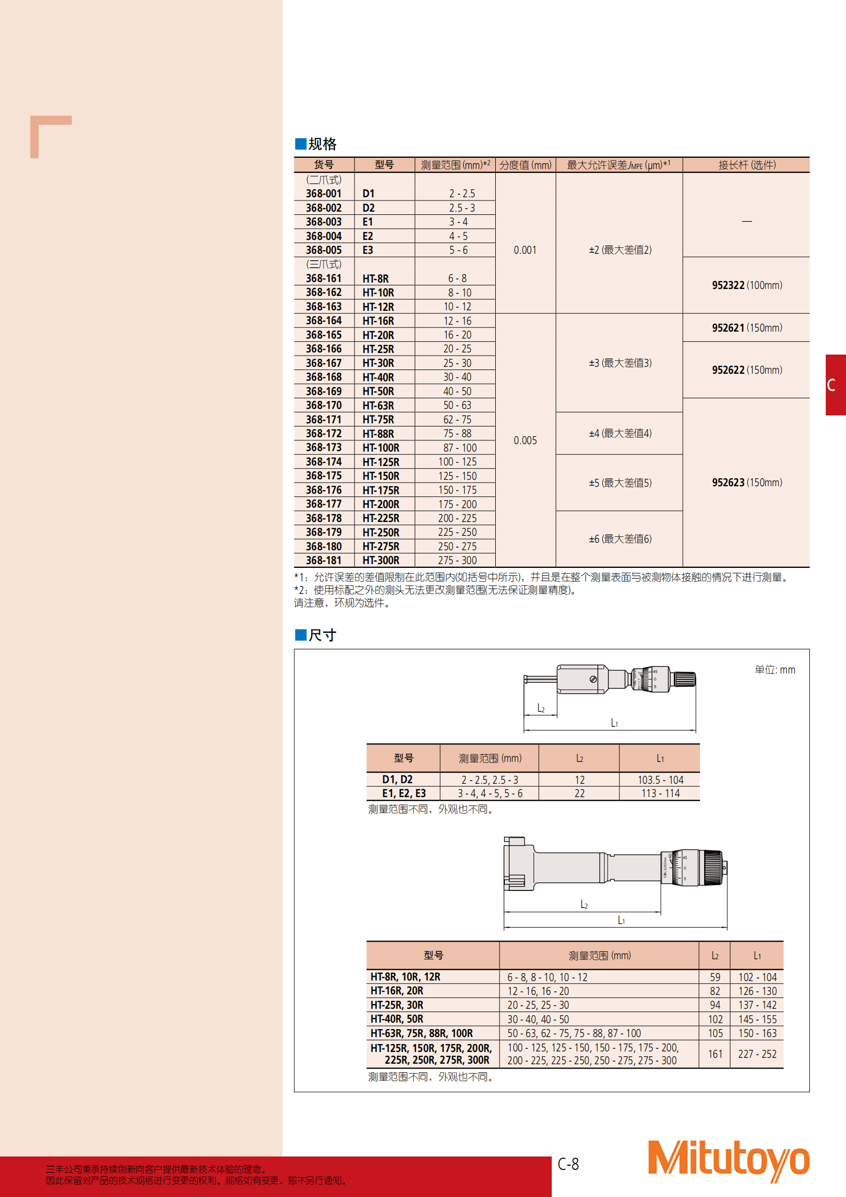846x1197 pixels.
Task: Click the ±2 (最大差值2) cell
Action: 620,250
